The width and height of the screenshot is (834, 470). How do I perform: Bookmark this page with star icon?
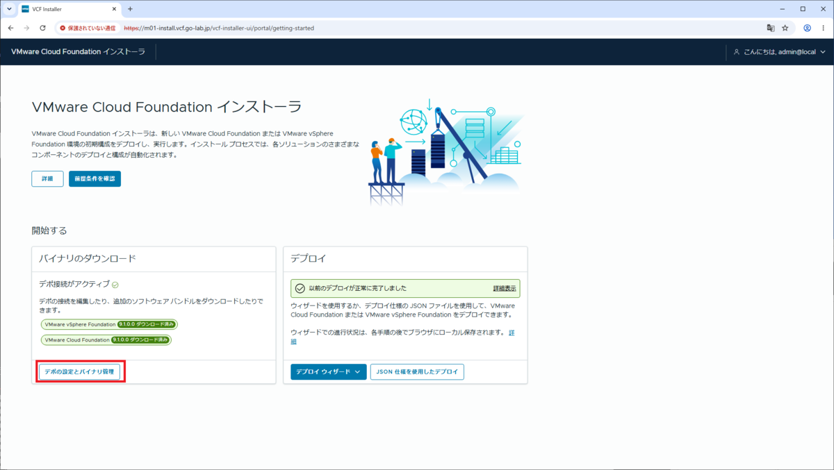pyautogui.click(x=785, y=28)
